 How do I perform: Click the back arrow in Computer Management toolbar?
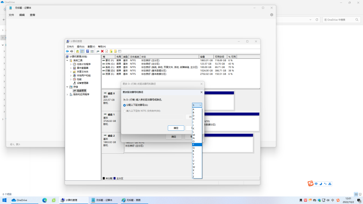pyautogui.click(x=67, y=51)
